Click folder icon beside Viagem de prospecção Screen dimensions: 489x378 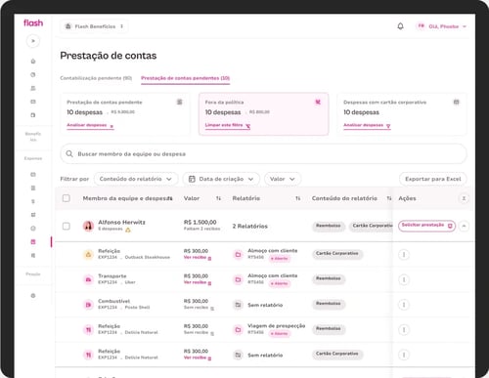pyautogui.click(x=238, y=329)
